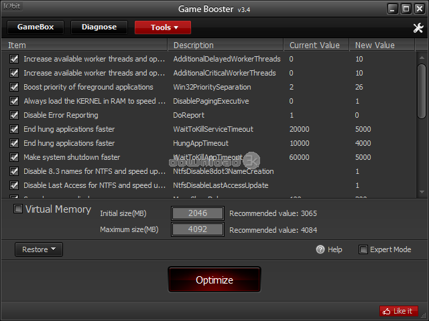Click the Help link text
The image size is (429, 321).
(335, 249)
